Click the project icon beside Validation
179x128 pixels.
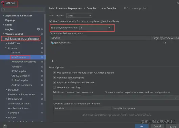pos(42,67)
